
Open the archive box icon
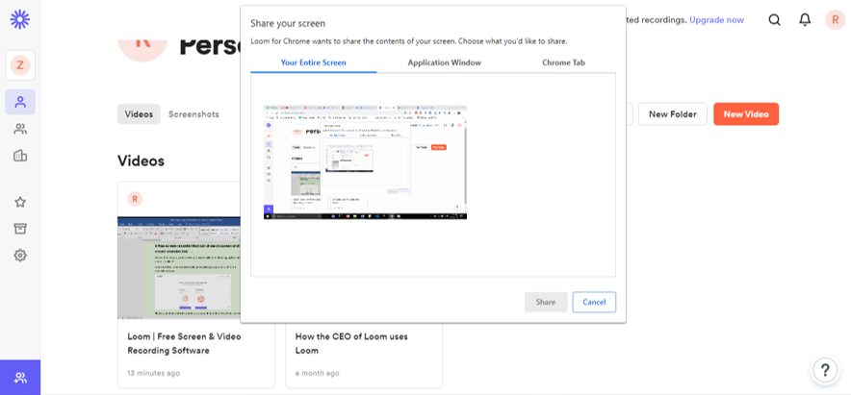20,229
